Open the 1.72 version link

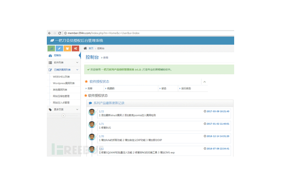tap(102, 111)
